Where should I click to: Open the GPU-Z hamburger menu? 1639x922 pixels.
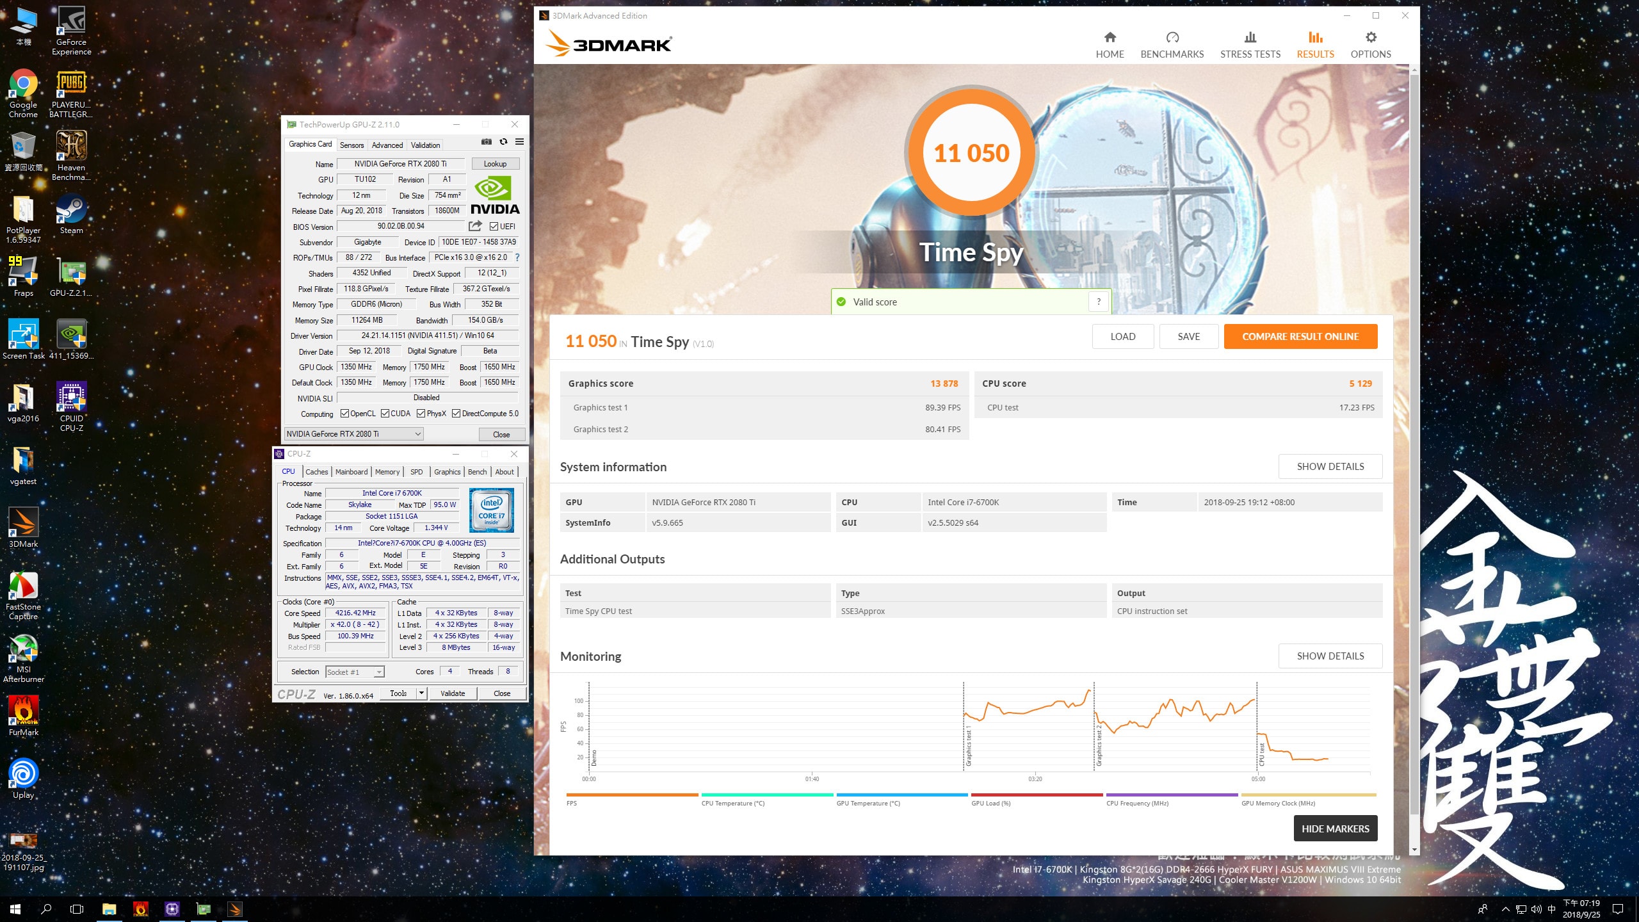[519, 142]
